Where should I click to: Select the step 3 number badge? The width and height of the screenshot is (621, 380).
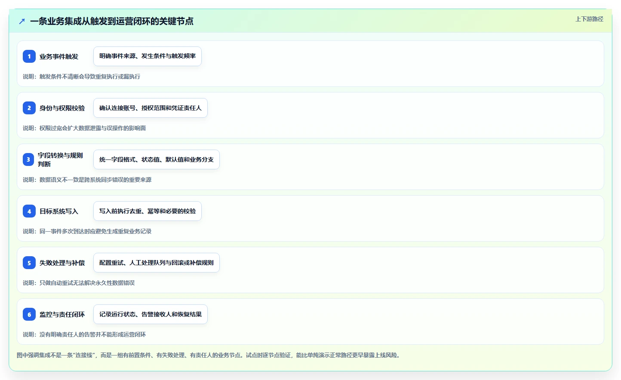point(28,159)
